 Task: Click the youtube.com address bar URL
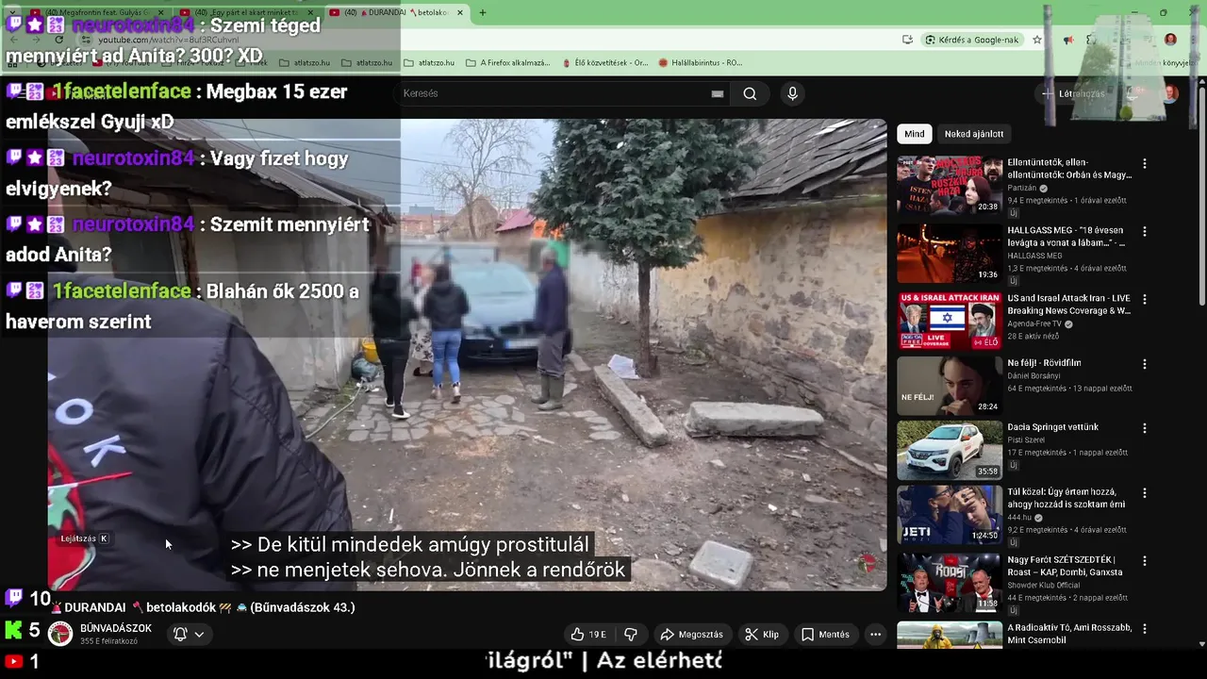[x=169, y=40]
